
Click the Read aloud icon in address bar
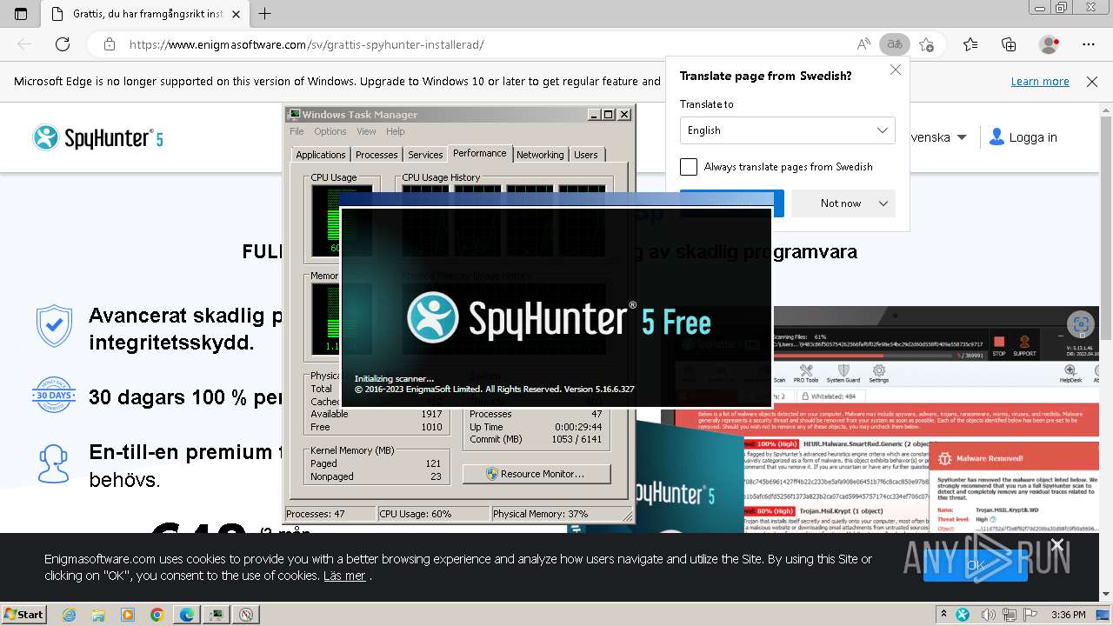point(863,44)
